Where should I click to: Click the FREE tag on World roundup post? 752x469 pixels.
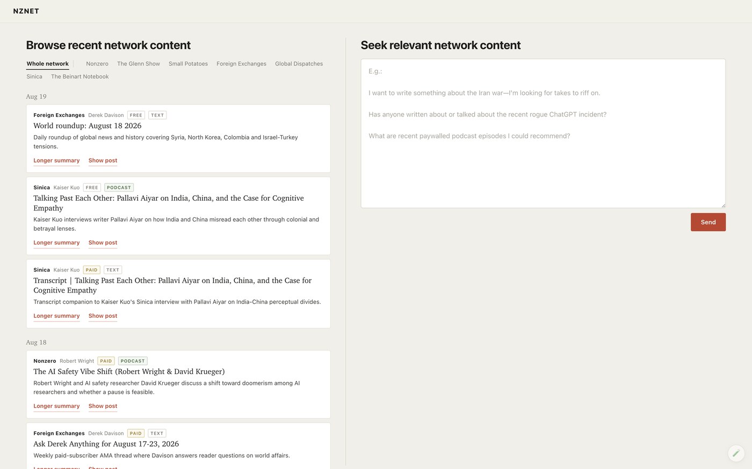(x=136, y=115)
